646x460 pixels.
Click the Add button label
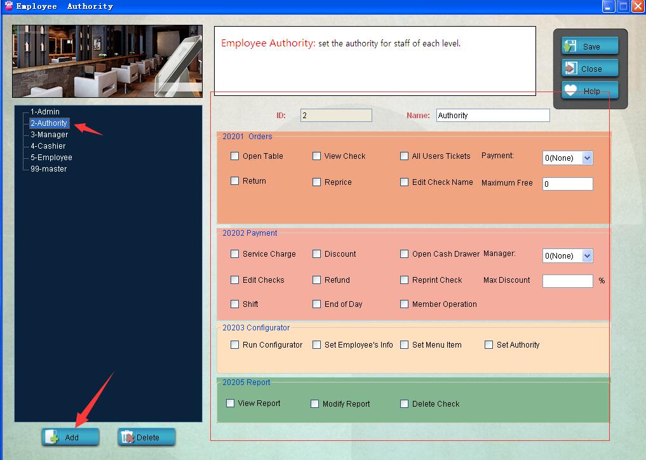tap(72, 437)
